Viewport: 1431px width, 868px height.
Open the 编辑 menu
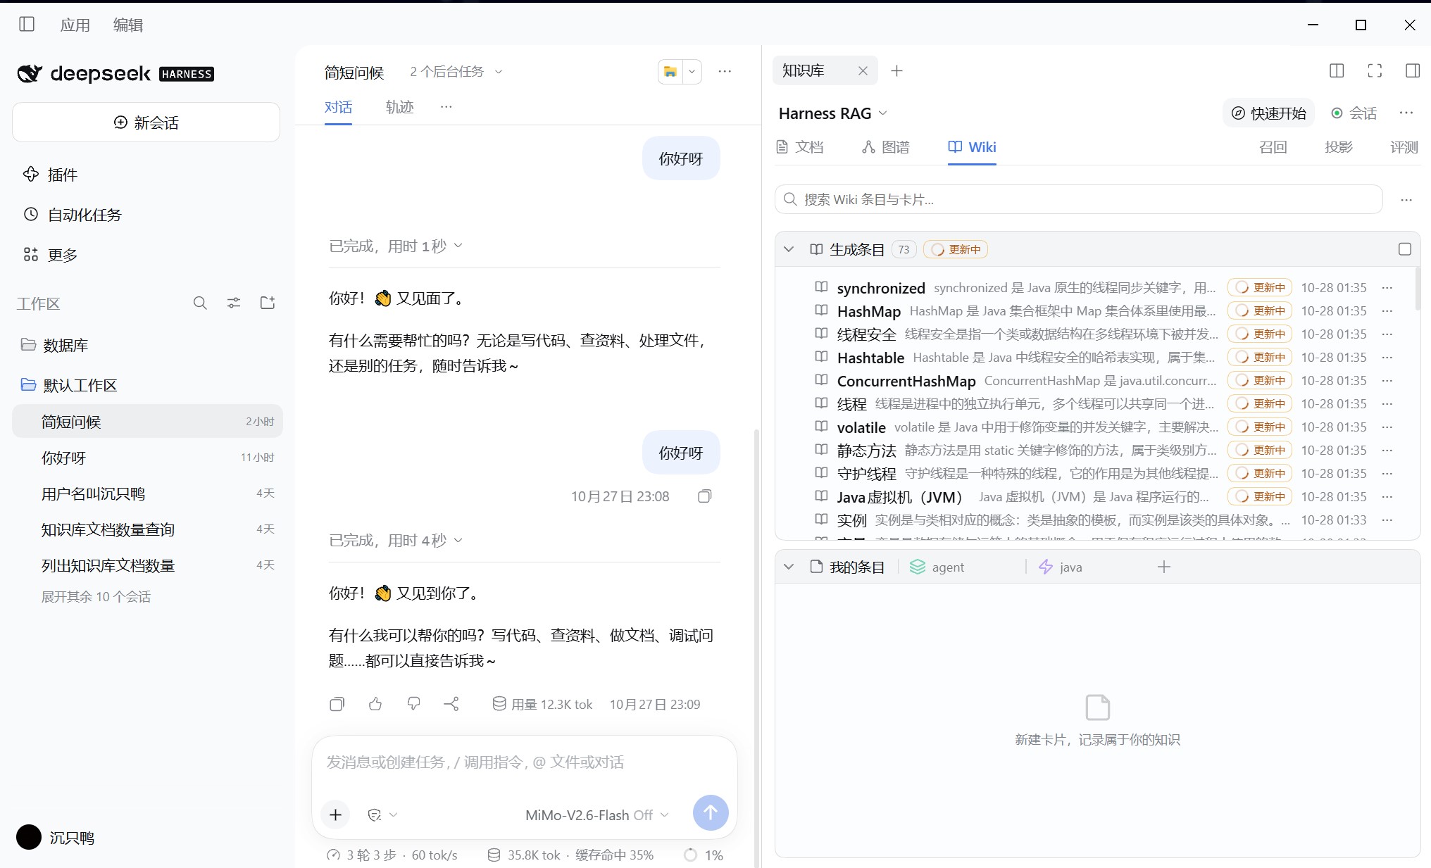tap(127, 25)
